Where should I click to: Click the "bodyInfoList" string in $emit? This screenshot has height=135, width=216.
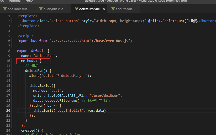point(70,111)
